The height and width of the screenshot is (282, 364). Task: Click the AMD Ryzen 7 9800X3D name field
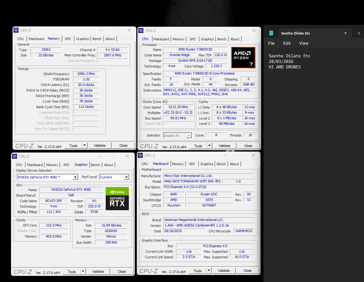coord(195,49)
